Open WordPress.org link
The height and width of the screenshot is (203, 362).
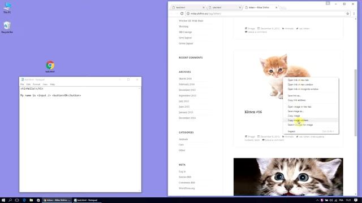click(187, 188)
